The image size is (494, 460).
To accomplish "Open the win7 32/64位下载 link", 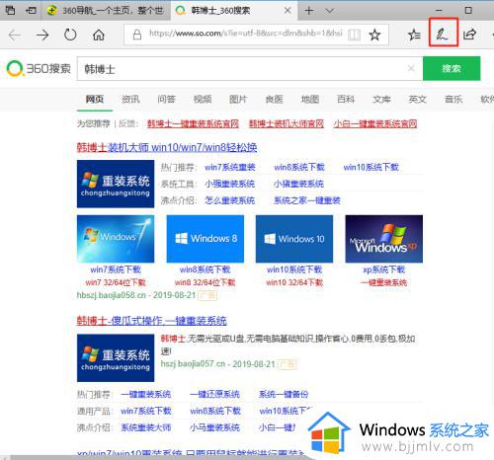I will point(116,282).
